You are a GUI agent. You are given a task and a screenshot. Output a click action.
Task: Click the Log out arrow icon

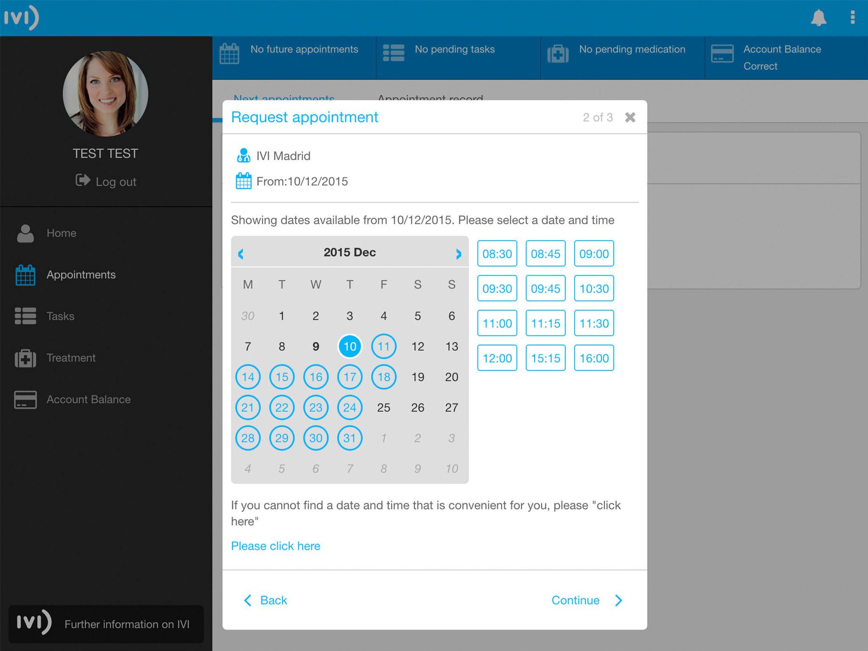click(x=83, y=181)
